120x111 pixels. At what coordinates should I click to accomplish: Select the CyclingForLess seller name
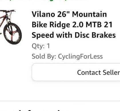point(80,56)
